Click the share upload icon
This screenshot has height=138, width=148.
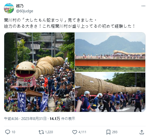142,132
